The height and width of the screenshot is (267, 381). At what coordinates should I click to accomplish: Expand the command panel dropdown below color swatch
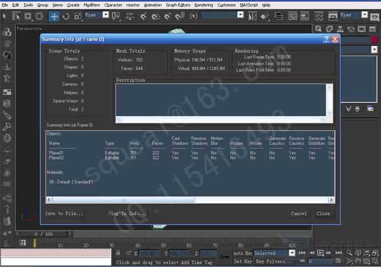[374, 50]
